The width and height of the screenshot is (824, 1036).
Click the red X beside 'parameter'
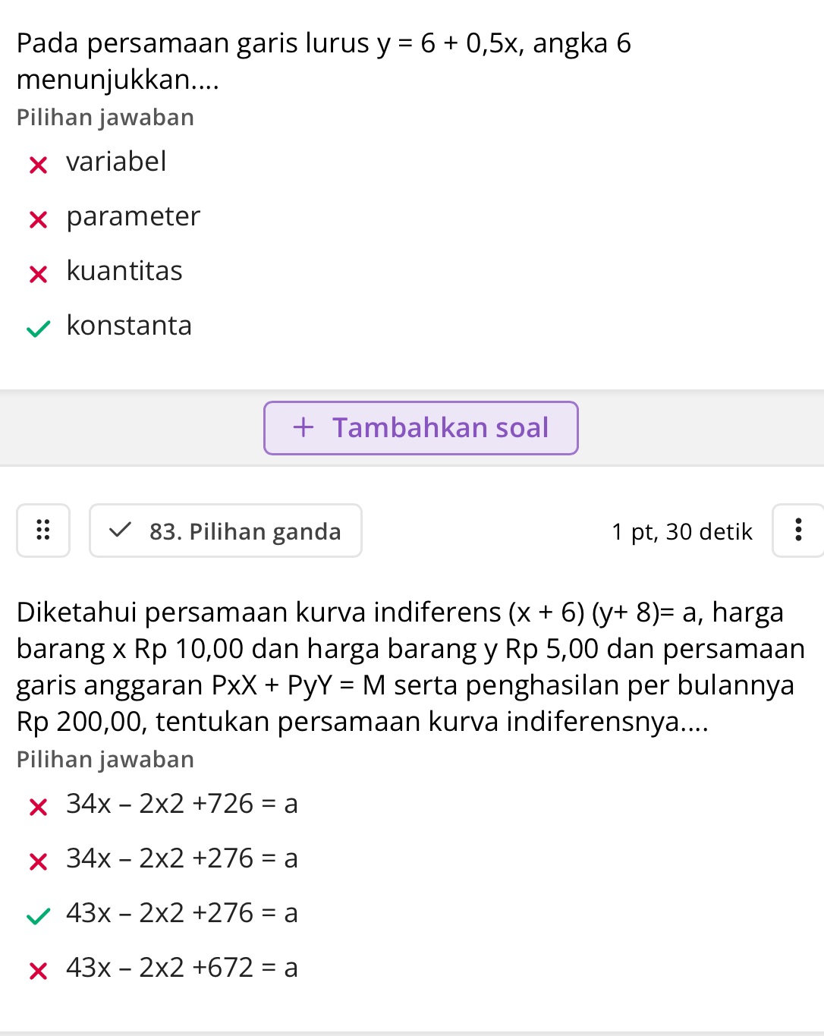pos(38,219)
